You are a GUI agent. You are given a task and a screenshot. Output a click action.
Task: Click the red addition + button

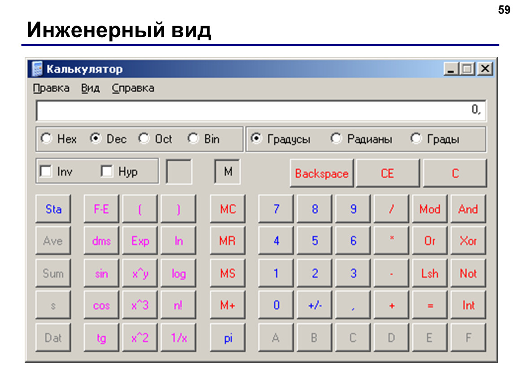392,305
